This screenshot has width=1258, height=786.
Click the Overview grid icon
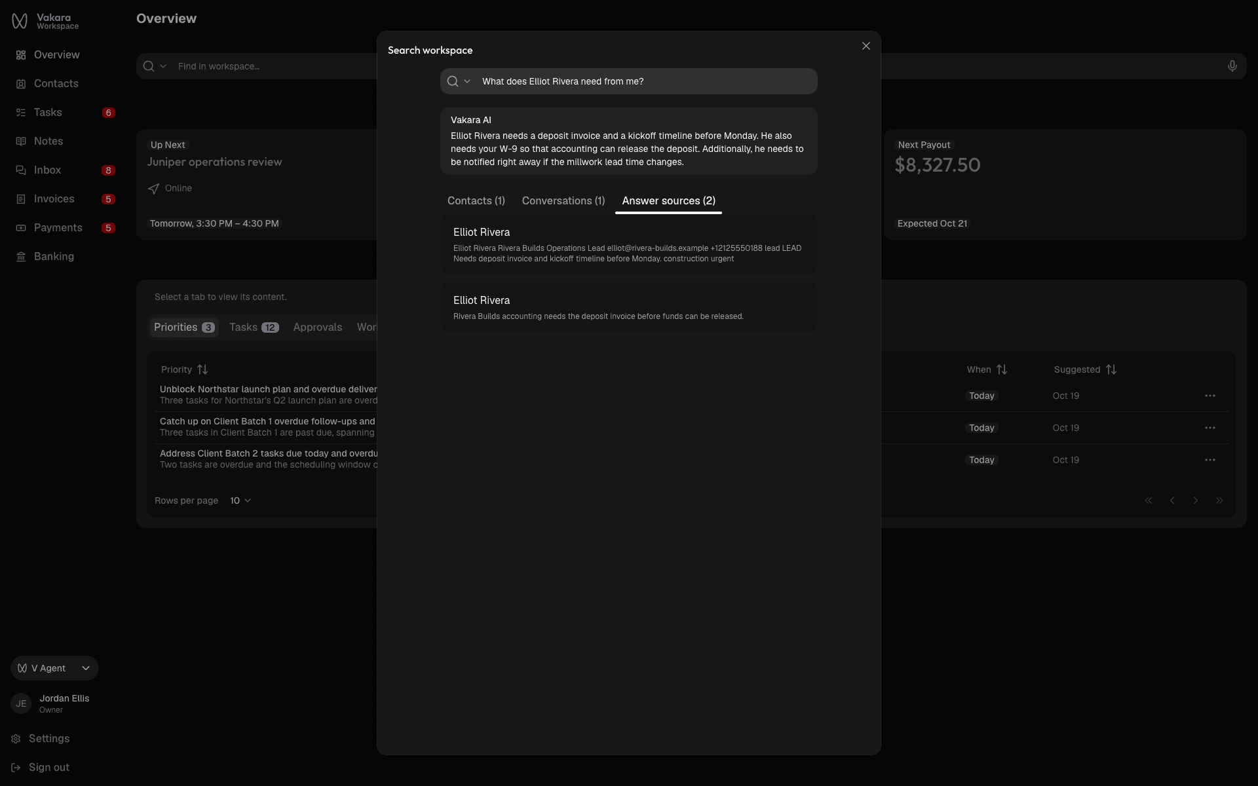point(21,55)
